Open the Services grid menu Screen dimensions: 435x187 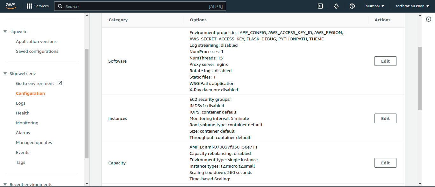pyautogui.click(x=38, y=6)
